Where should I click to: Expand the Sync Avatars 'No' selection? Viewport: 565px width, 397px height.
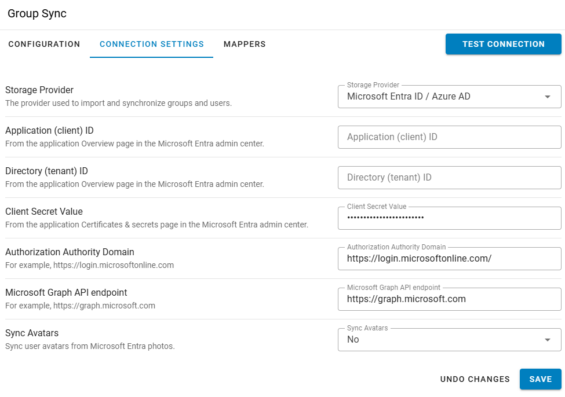pyautogui.click(x=440, y=340)
